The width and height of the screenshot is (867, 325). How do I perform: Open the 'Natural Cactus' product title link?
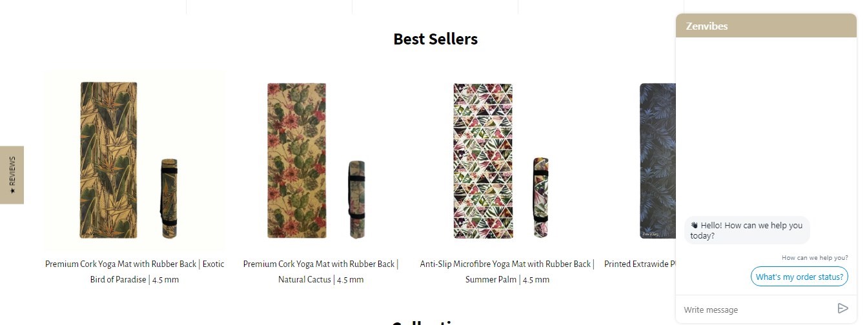[321, 271]
